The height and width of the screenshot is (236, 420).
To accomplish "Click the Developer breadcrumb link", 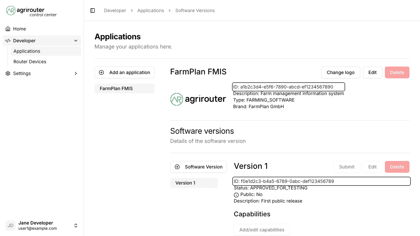I will pyautogui.click(x=115, y=10).
